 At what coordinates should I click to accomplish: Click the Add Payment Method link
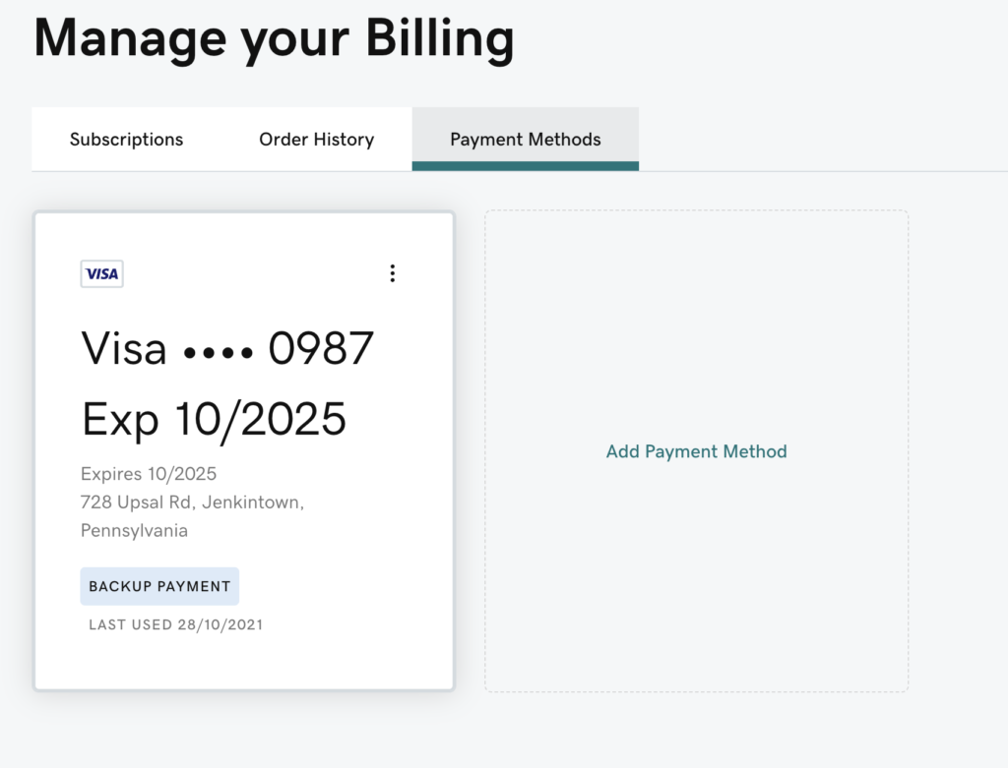696,451
